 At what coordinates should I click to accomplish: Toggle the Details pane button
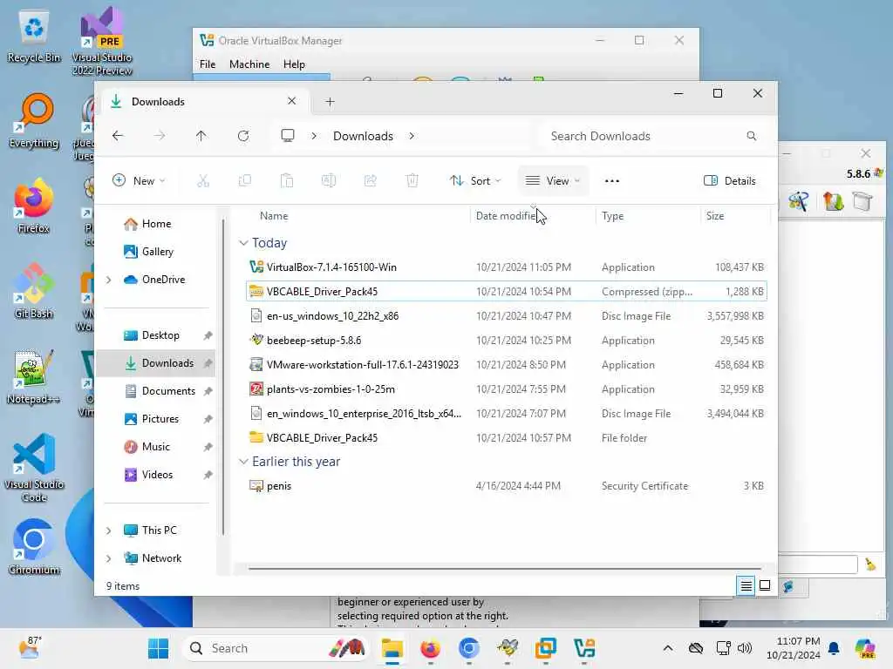(x=730, y=181)
